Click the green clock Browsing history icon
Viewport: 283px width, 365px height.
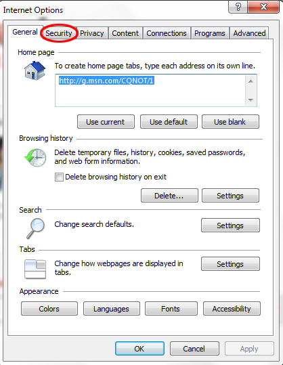(x=35, y=158)
